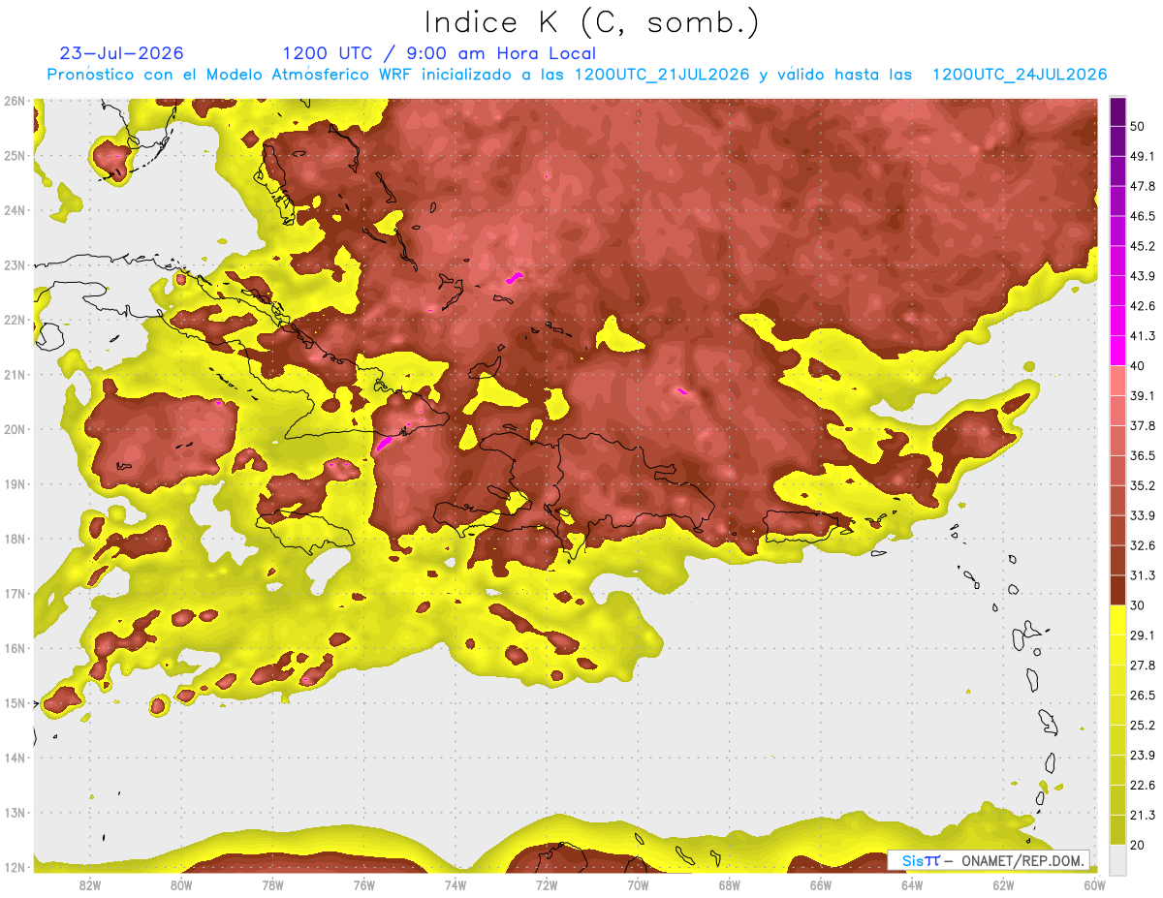Image resolution: width=1163 pixels, height=898 pixels.
Task: Click the '14N' latitude label
Action: tap(15, 758)
